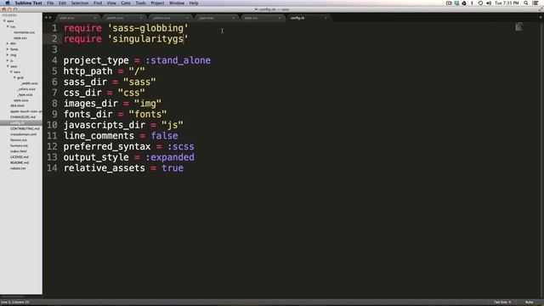The width and height of the screenshot is (544, 306).
Task: Click the display menu bar icon
Action: (456, 3)
